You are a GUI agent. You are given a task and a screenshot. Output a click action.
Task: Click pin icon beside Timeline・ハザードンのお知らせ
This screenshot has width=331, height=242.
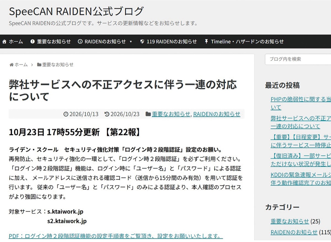click(x=206, y=42)
